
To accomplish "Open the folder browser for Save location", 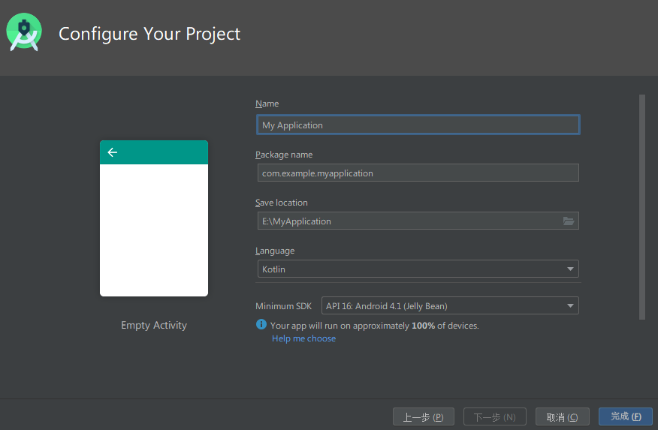I will (569, 221).
